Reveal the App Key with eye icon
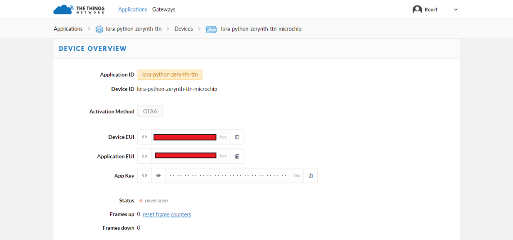This screenshot has height=240, width=513. pos(158,176)
